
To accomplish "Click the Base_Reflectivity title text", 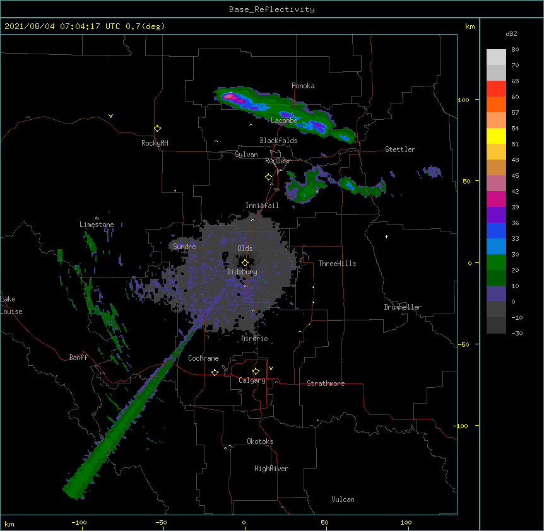I will 271,9.
